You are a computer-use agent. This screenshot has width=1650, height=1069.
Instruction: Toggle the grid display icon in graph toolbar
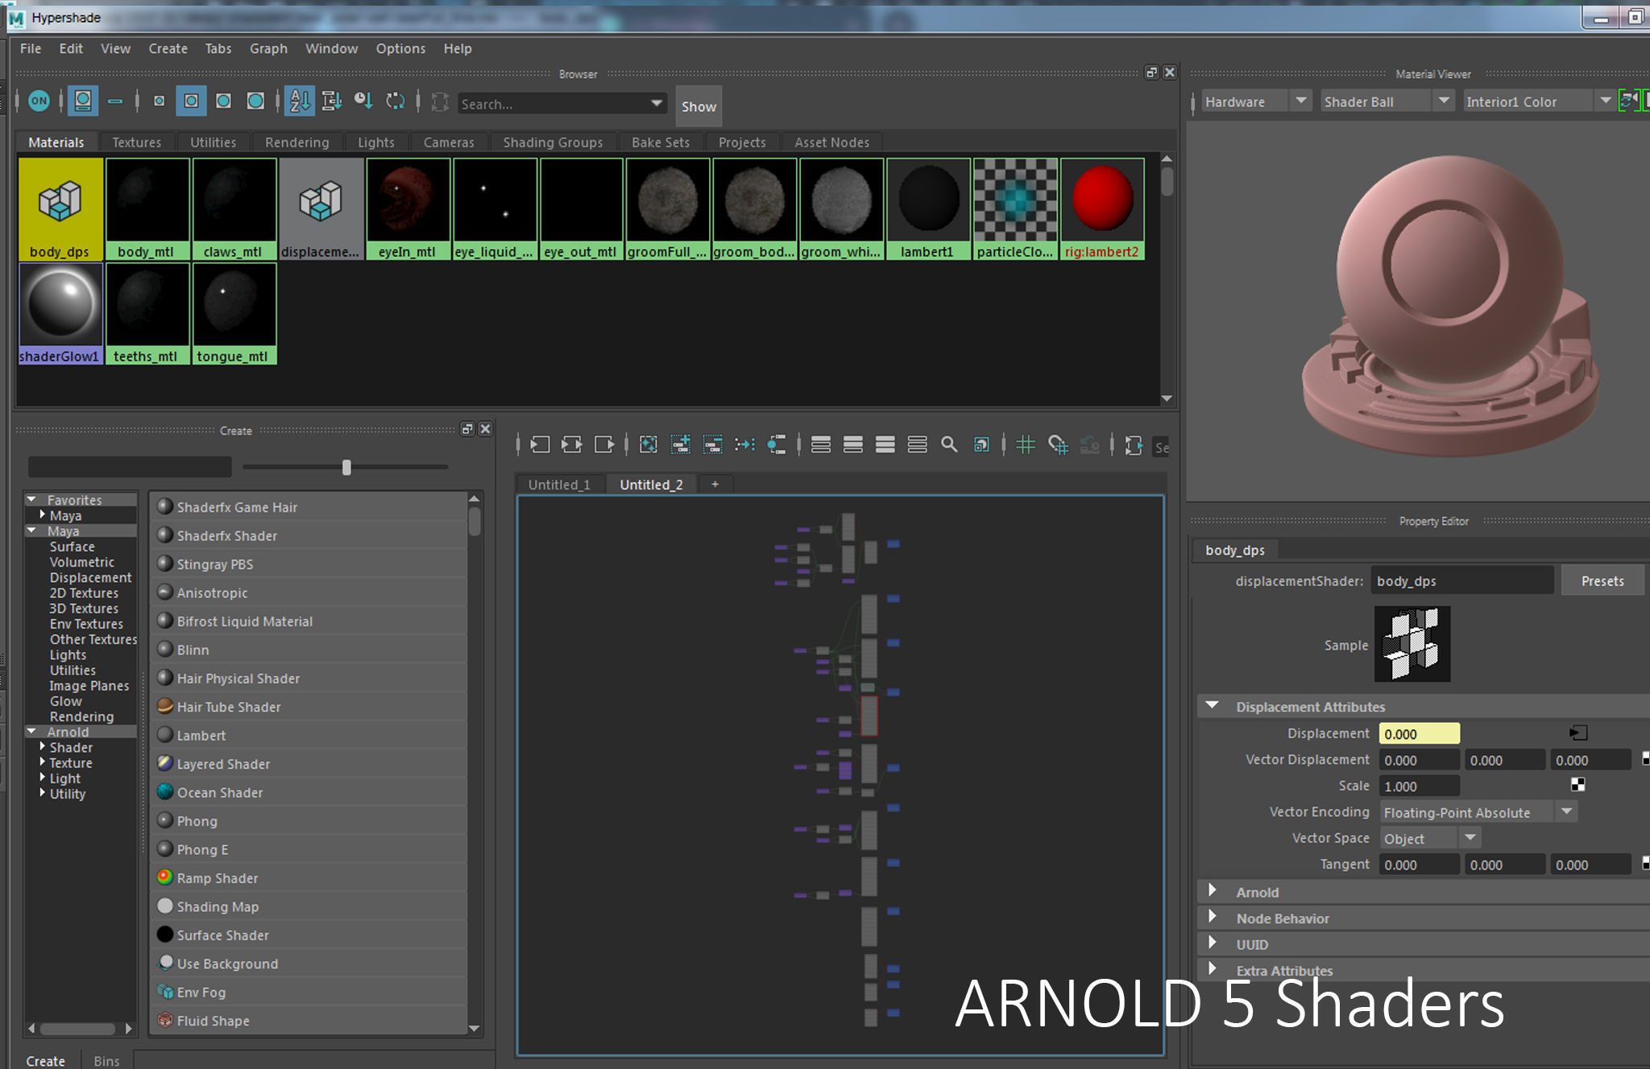click(1026, 445)
